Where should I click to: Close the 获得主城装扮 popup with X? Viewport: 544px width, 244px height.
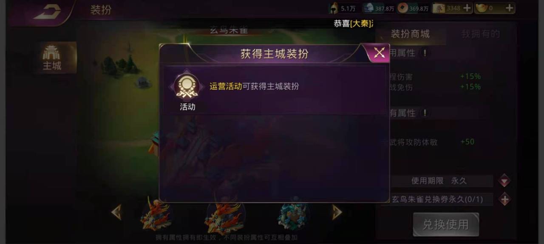379,53
